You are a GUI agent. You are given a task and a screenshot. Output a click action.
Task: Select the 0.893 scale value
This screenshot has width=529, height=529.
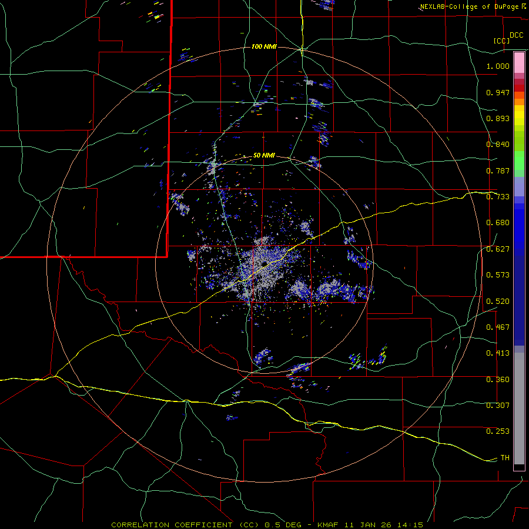(498, 118)
